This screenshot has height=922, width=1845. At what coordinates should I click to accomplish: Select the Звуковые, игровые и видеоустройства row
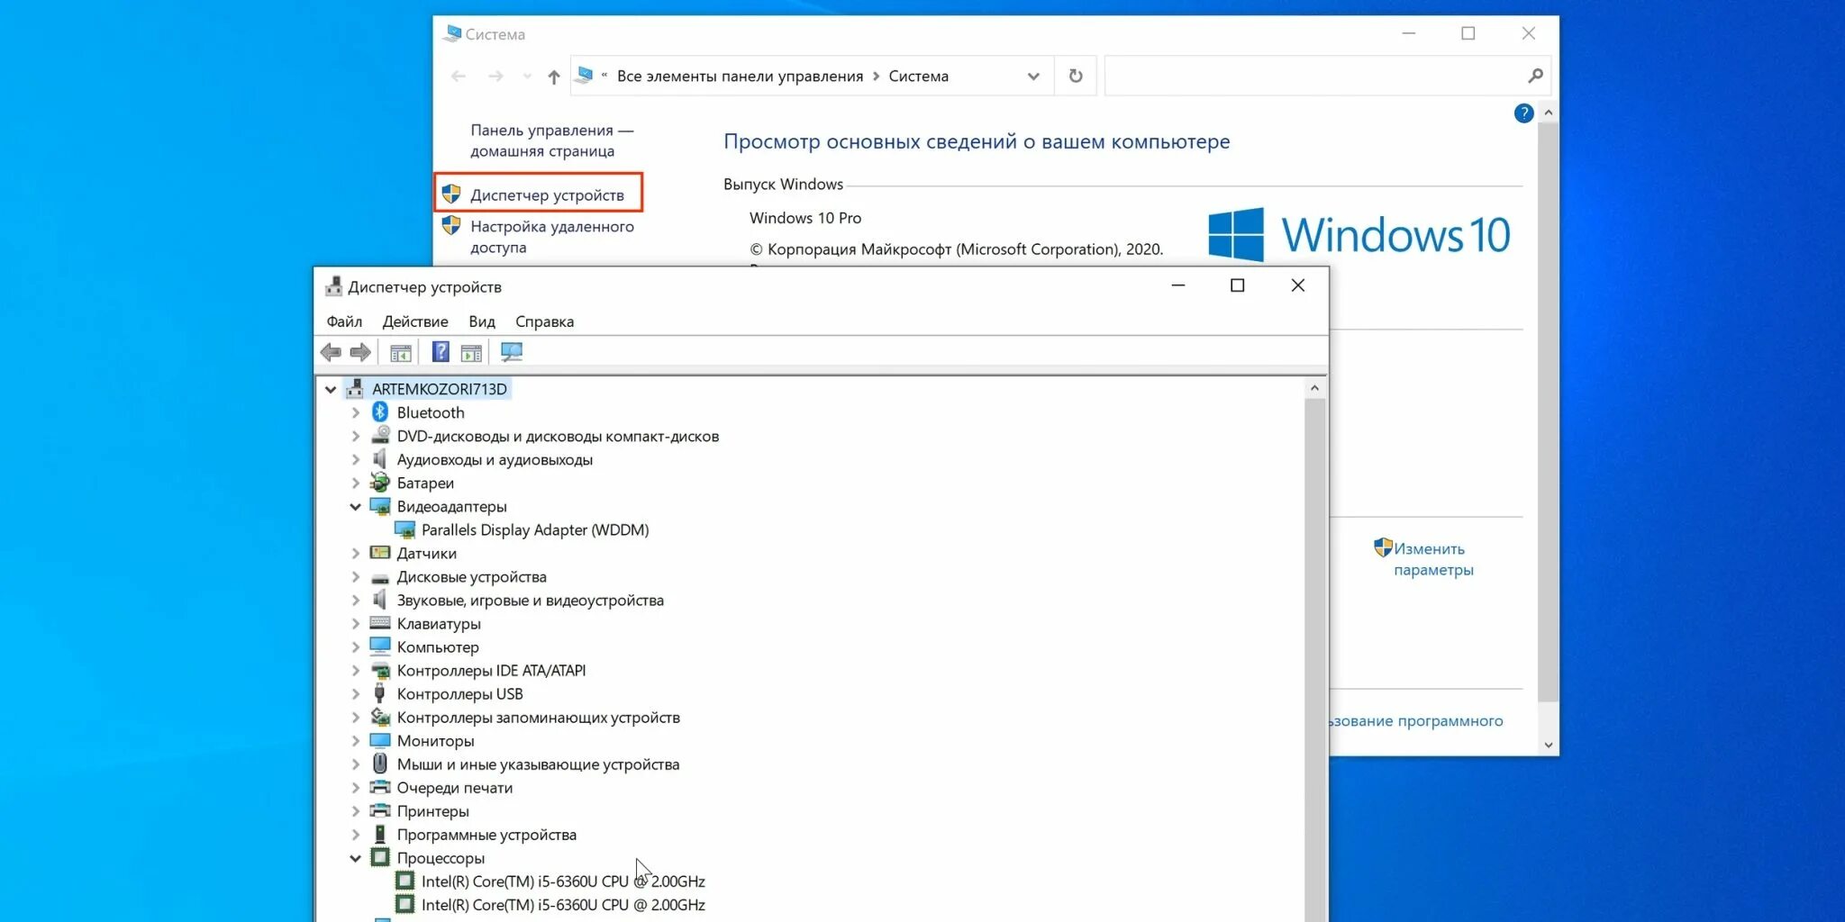pyautogui.click(x=530, y=601)
